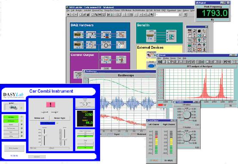
Task: Click the left vertical slider handle in car panel
Action: pyautogui.click(x=44, y=135)
